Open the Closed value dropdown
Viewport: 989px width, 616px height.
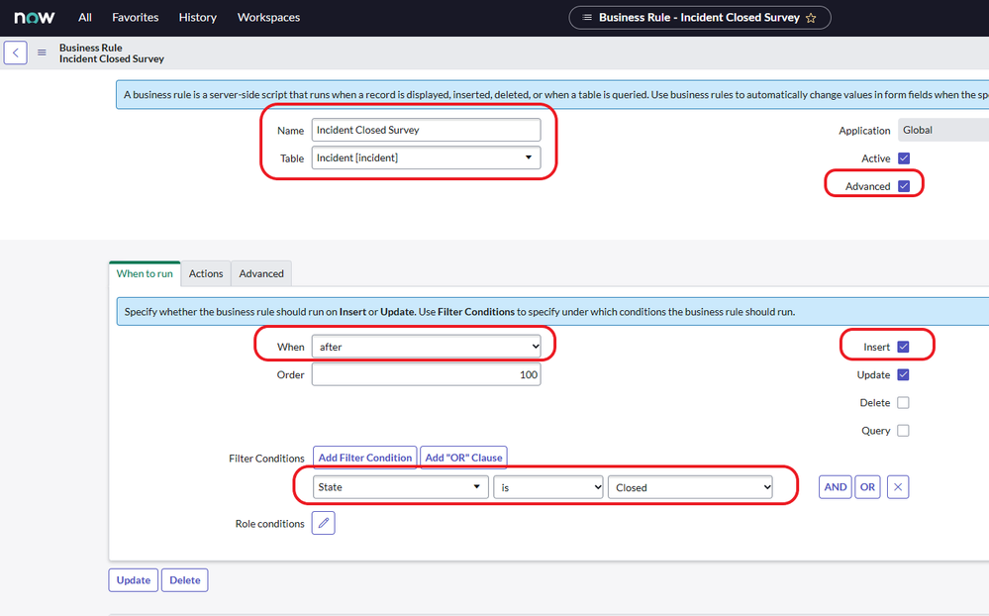coord(690,487)
